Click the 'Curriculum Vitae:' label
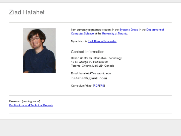 pos(82,86)
